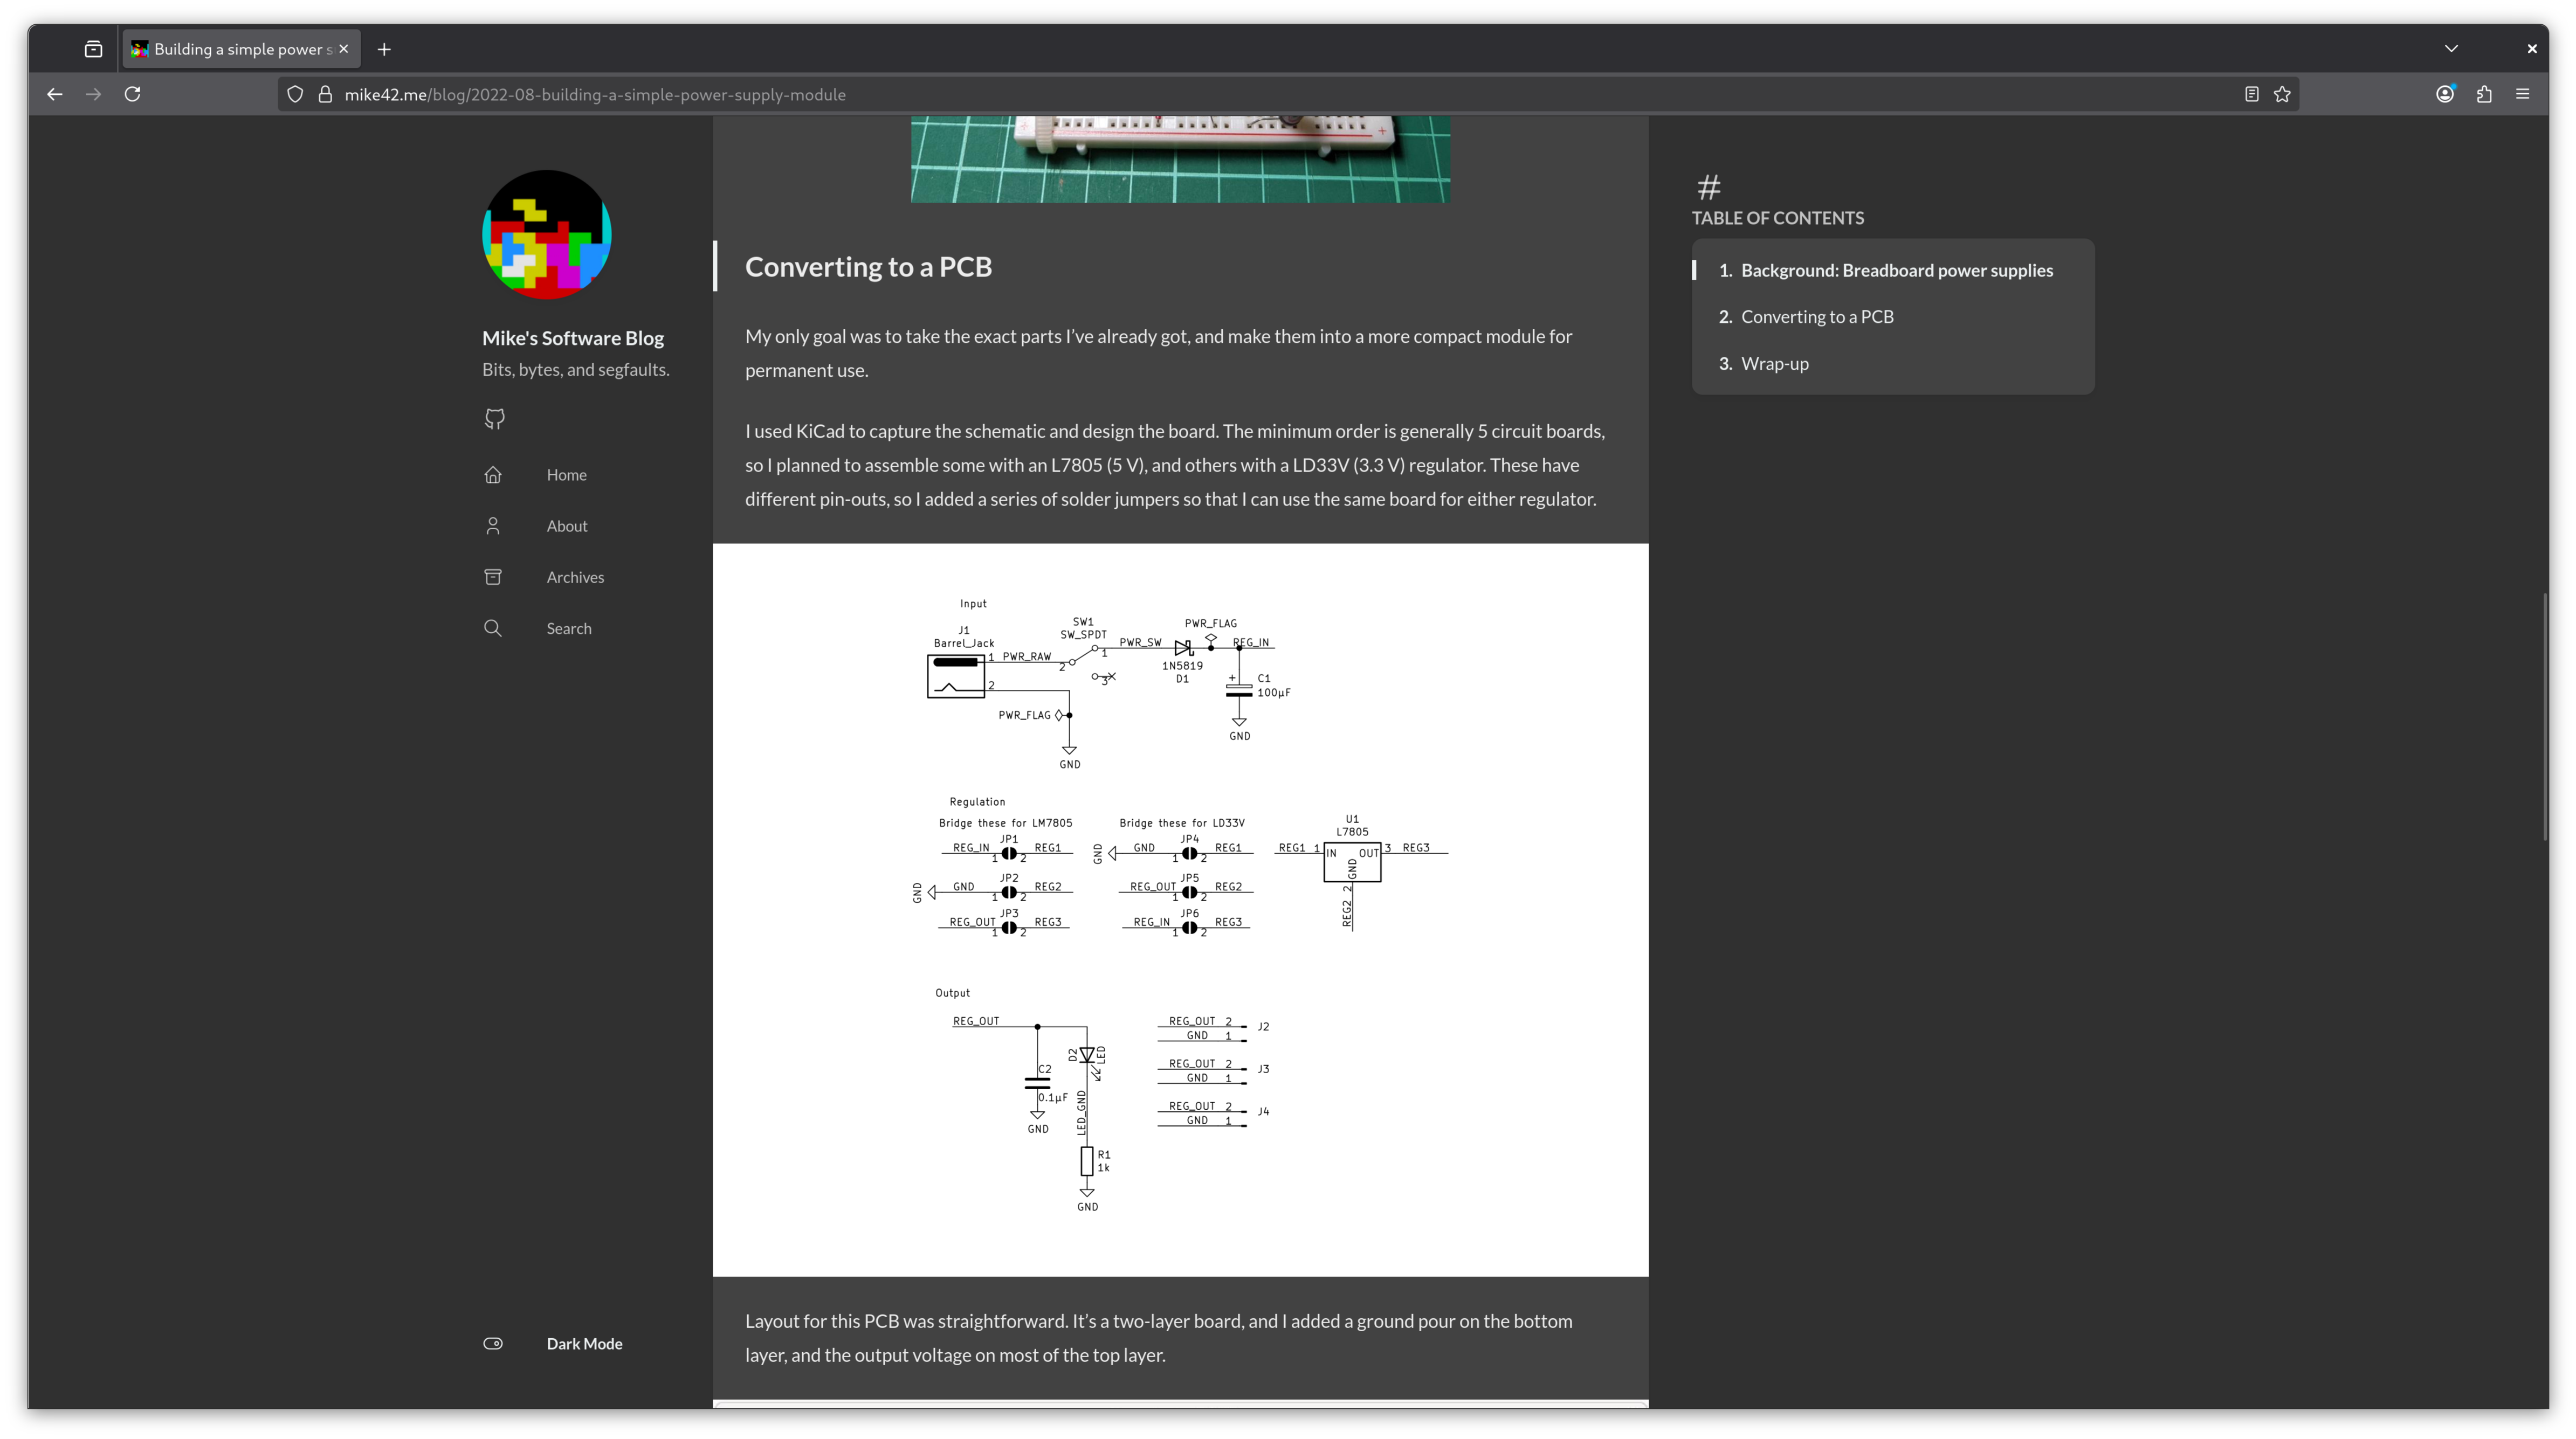Open a new browser tab

[x=384, y=48]
